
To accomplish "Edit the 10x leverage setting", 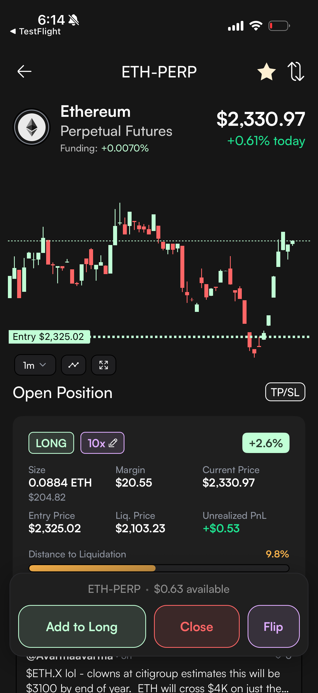I will tap(102, 443).
